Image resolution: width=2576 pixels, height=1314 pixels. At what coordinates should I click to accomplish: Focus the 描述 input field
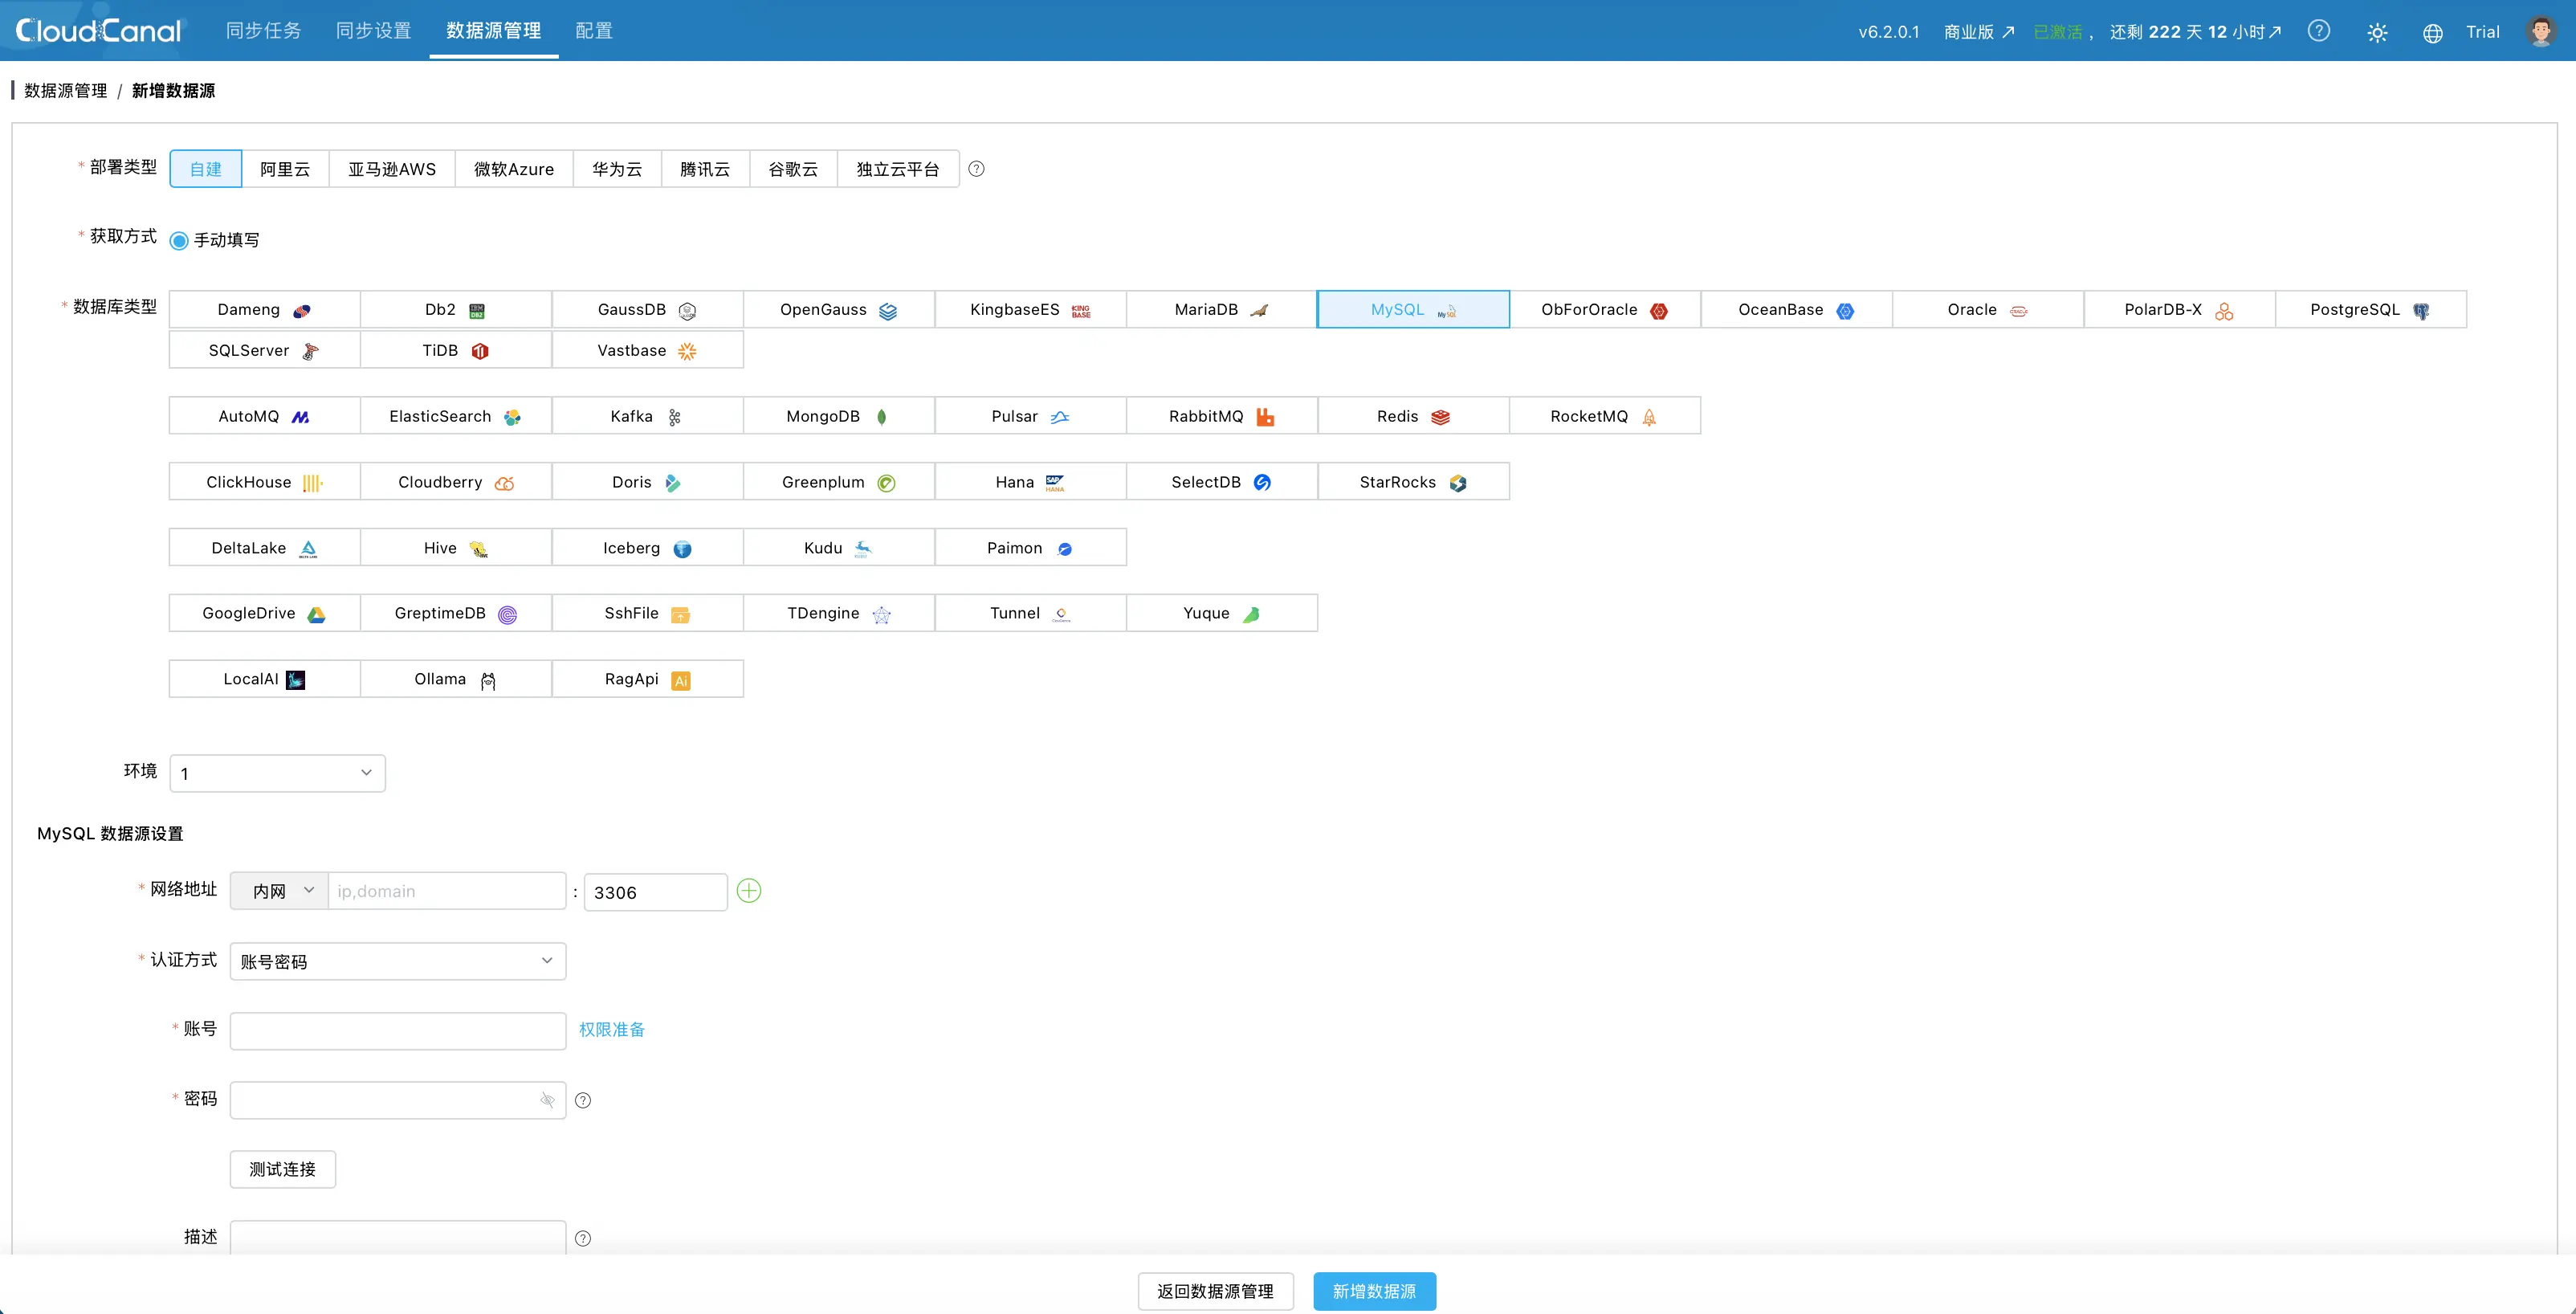pos(398,1237)
